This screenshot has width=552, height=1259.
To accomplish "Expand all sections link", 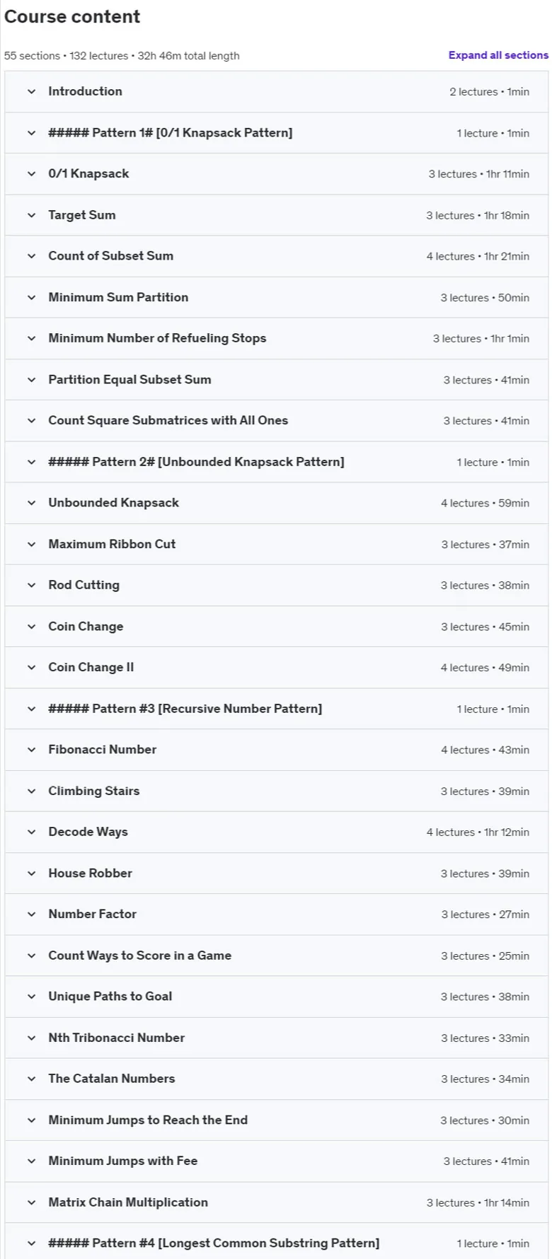I will (x=498, y=55).
